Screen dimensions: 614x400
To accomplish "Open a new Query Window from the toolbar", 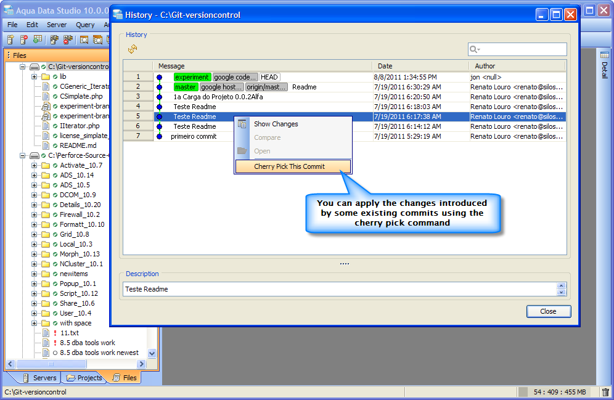I will click(84, 39).
